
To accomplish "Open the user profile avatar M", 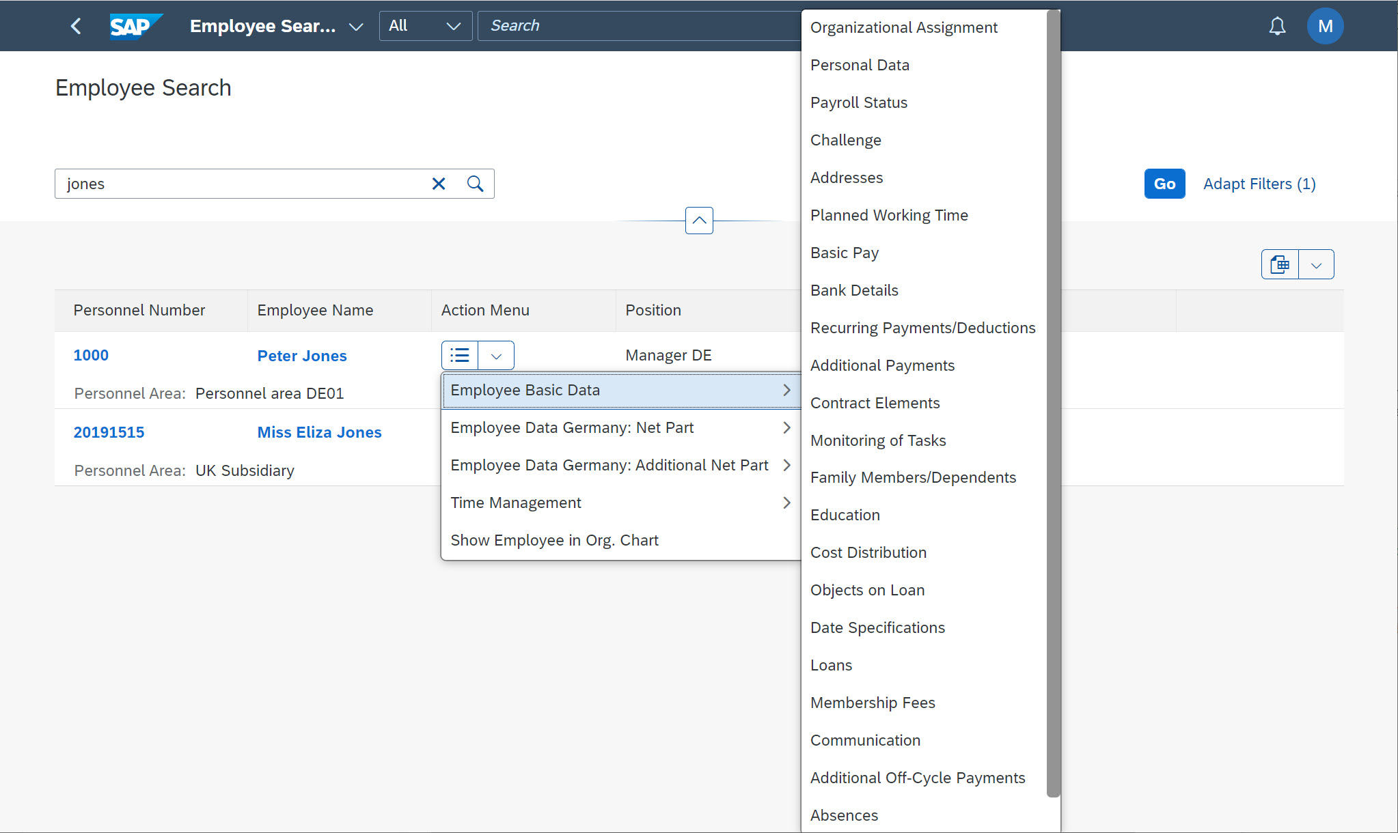I will [1324, 26].
